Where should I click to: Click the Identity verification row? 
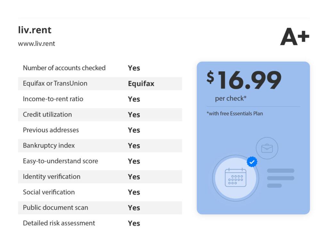click(100, 177)
